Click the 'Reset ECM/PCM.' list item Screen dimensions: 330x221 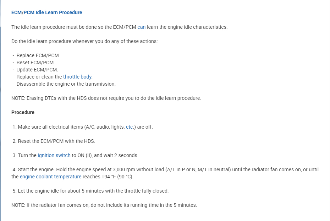35,63
